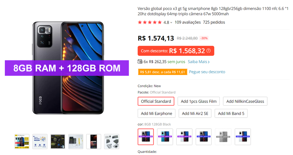Pick the Add Mi Band 5 option
This screenshot has width=293, height=155.
tap(231, 113)
